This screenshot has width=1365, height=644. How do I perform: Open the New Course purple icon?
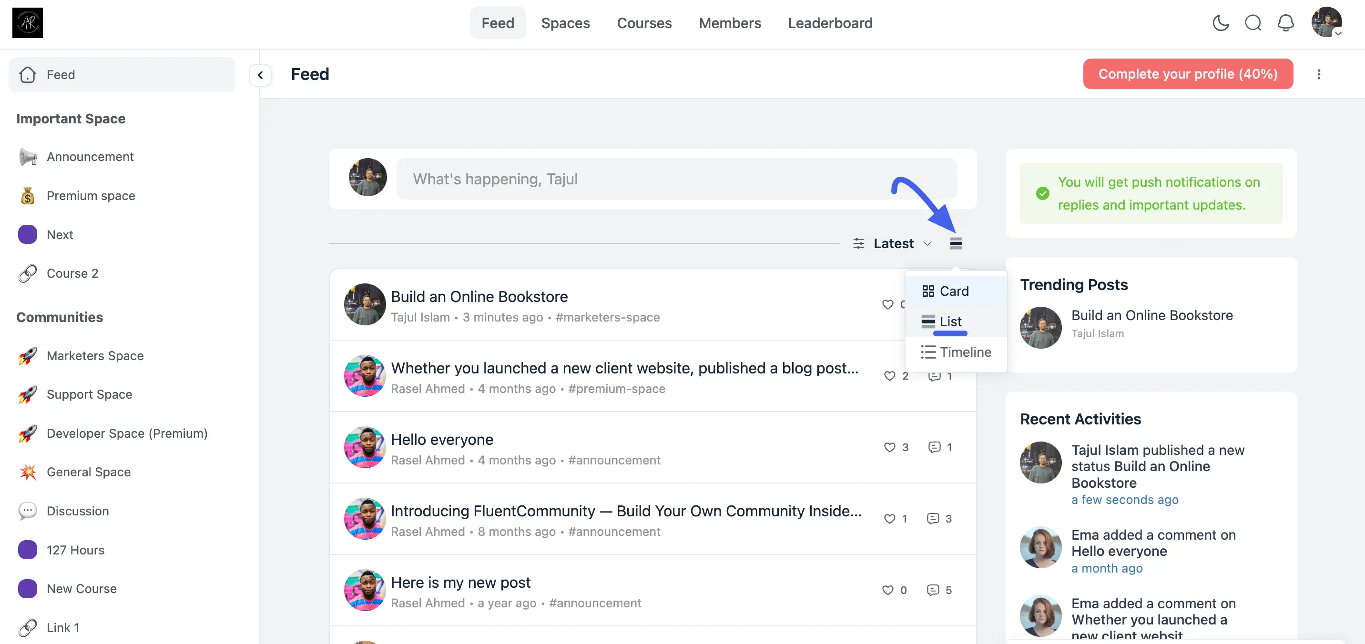tap(28, 588)
